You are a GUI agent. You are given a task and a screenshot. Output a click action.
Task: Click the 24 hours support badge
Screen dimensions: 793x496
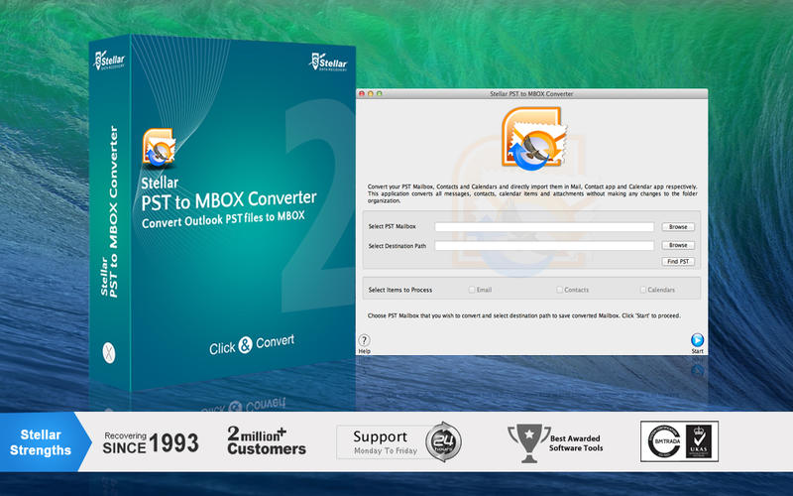click(x=443, y=441)
